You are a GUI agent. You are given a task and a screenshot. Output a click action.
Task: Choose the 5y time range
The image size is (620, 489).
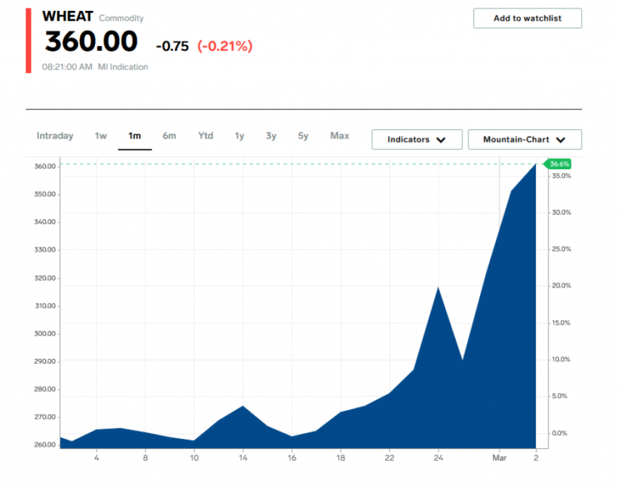coord(303,136)
